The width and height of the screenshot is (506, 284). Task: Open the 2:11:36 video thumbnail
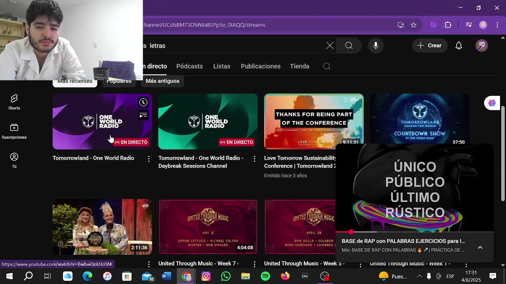(x=102, y=227)
